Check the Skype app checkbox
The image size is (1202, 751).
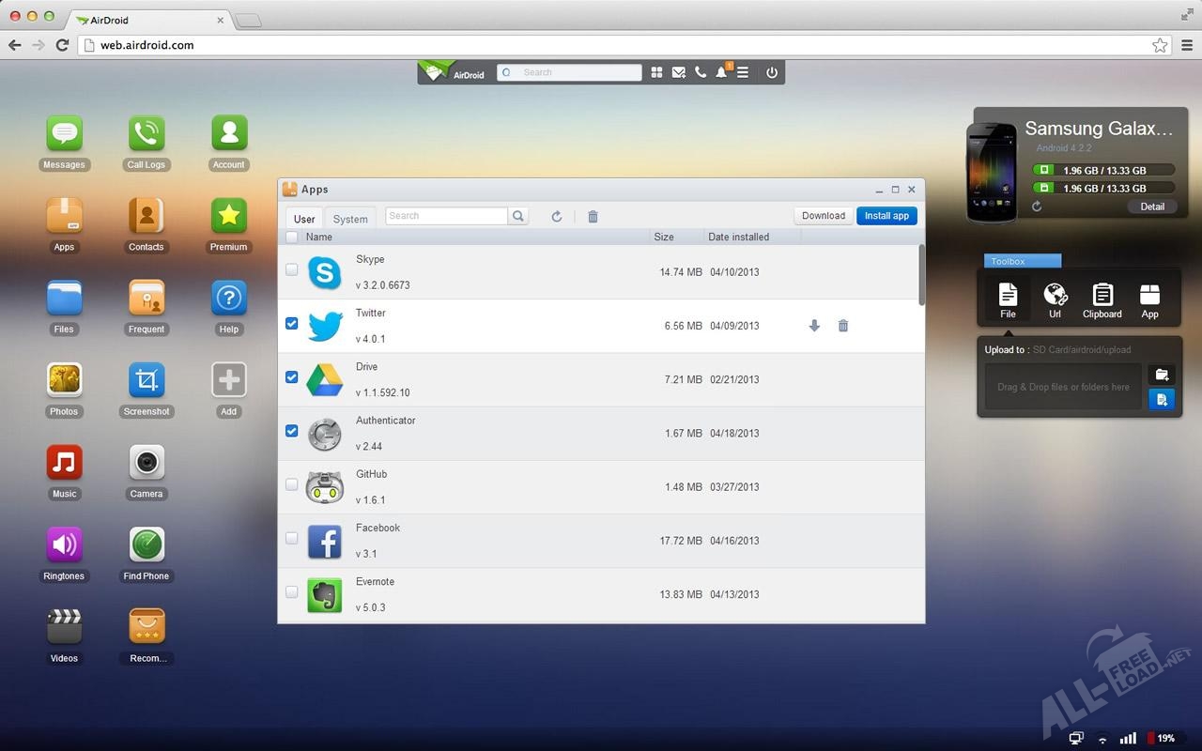(x=291, y=269)
